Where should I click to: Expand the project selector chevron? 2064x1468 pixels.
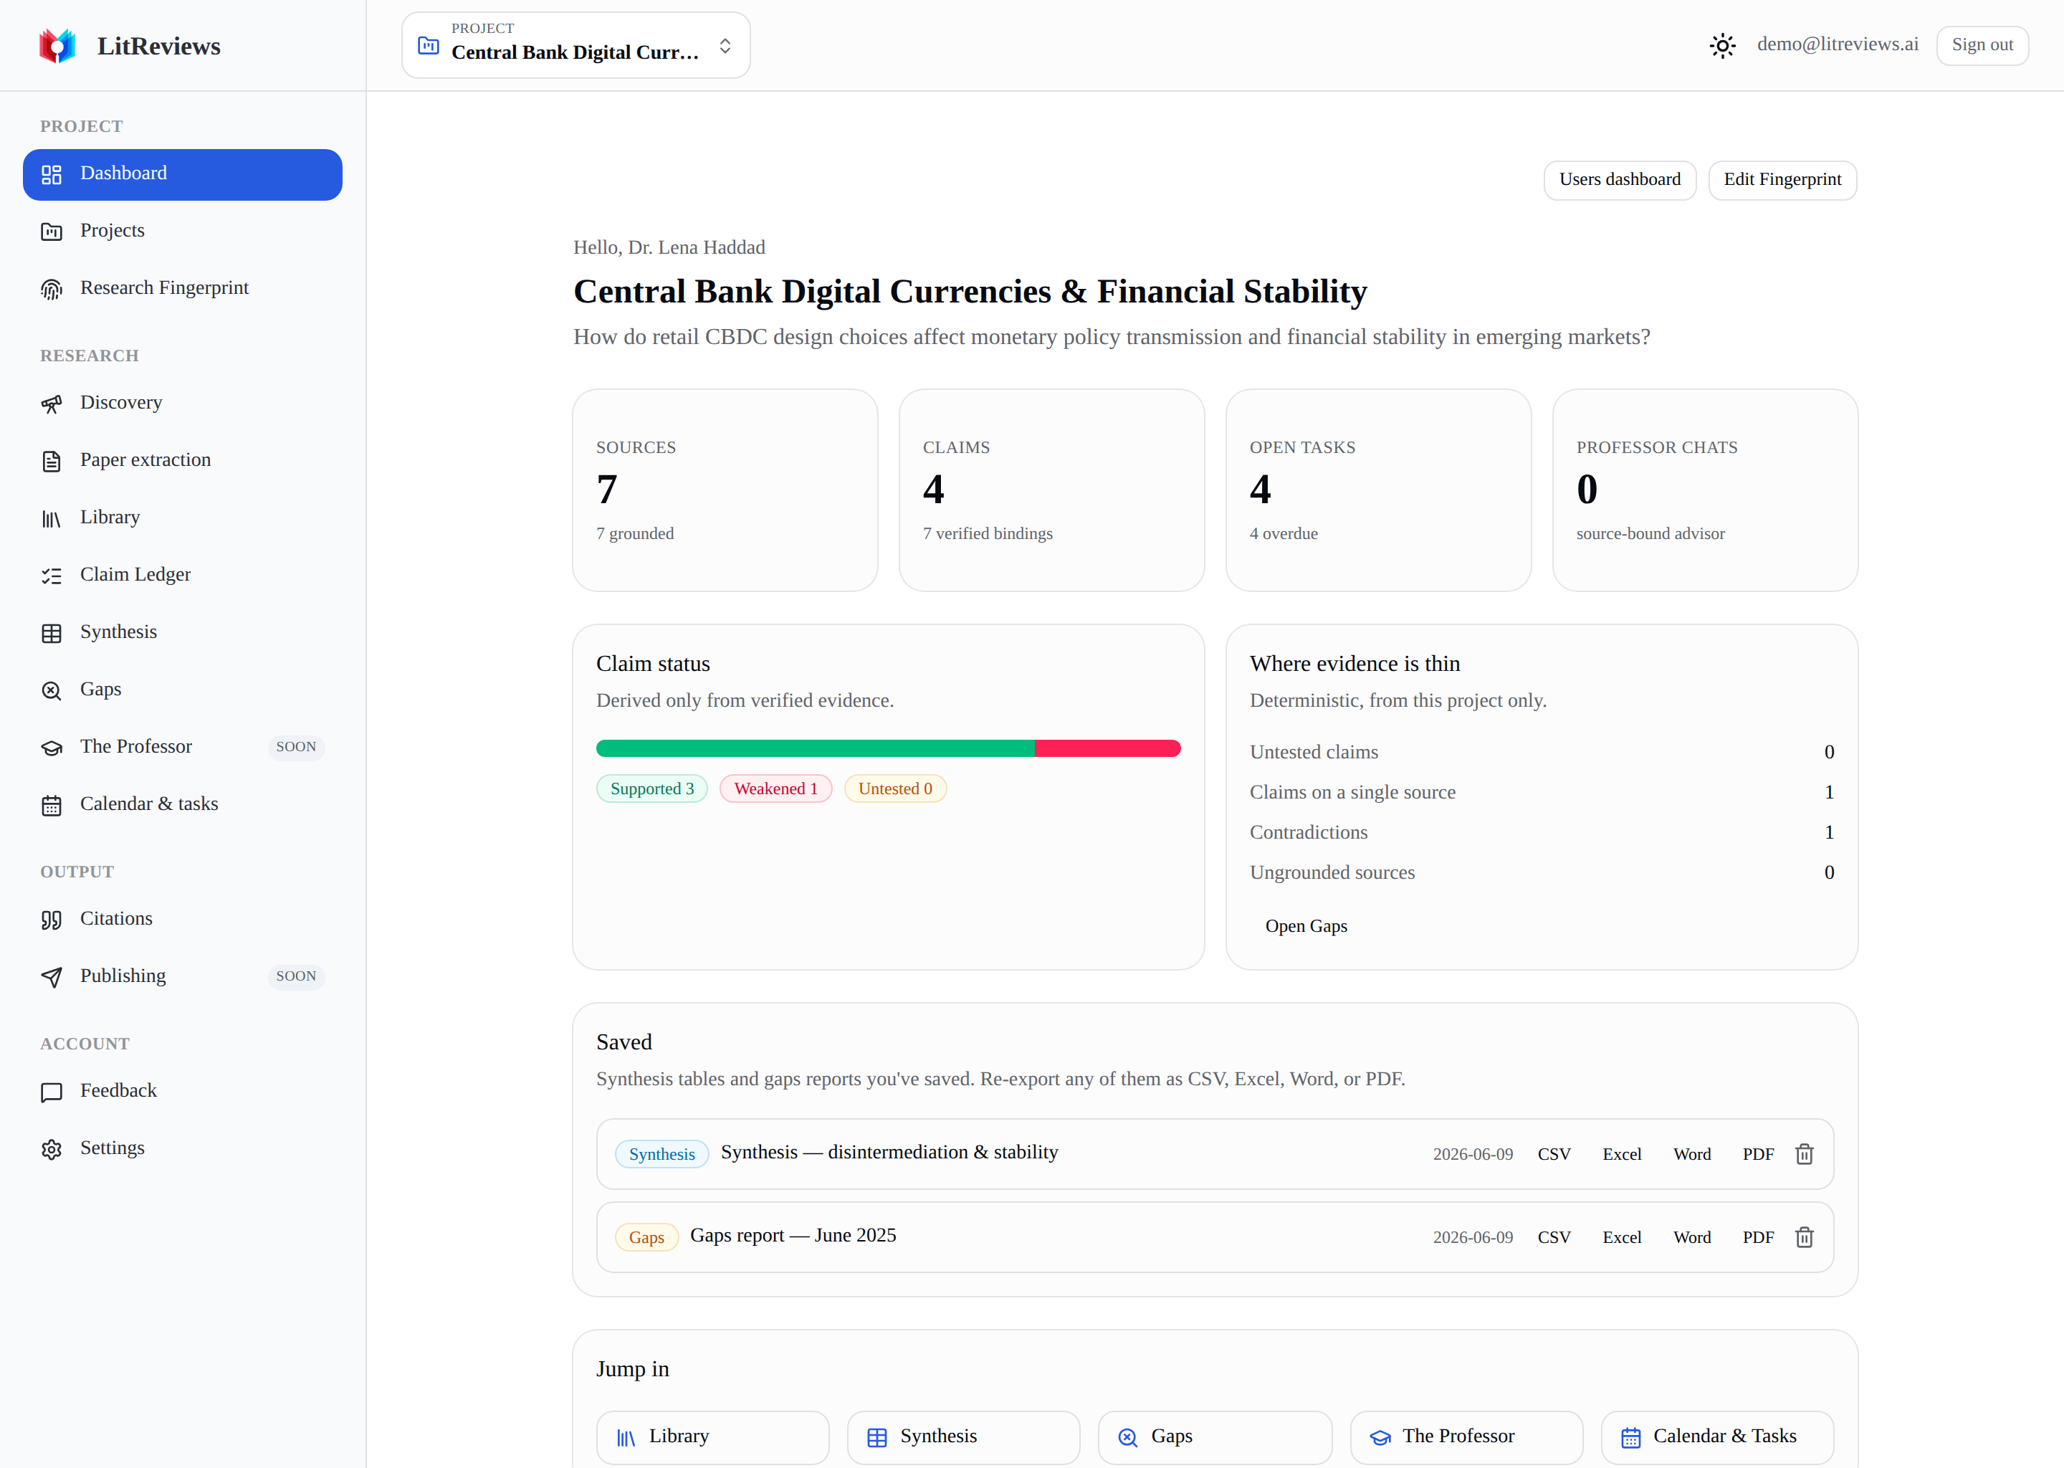point(725,45)
